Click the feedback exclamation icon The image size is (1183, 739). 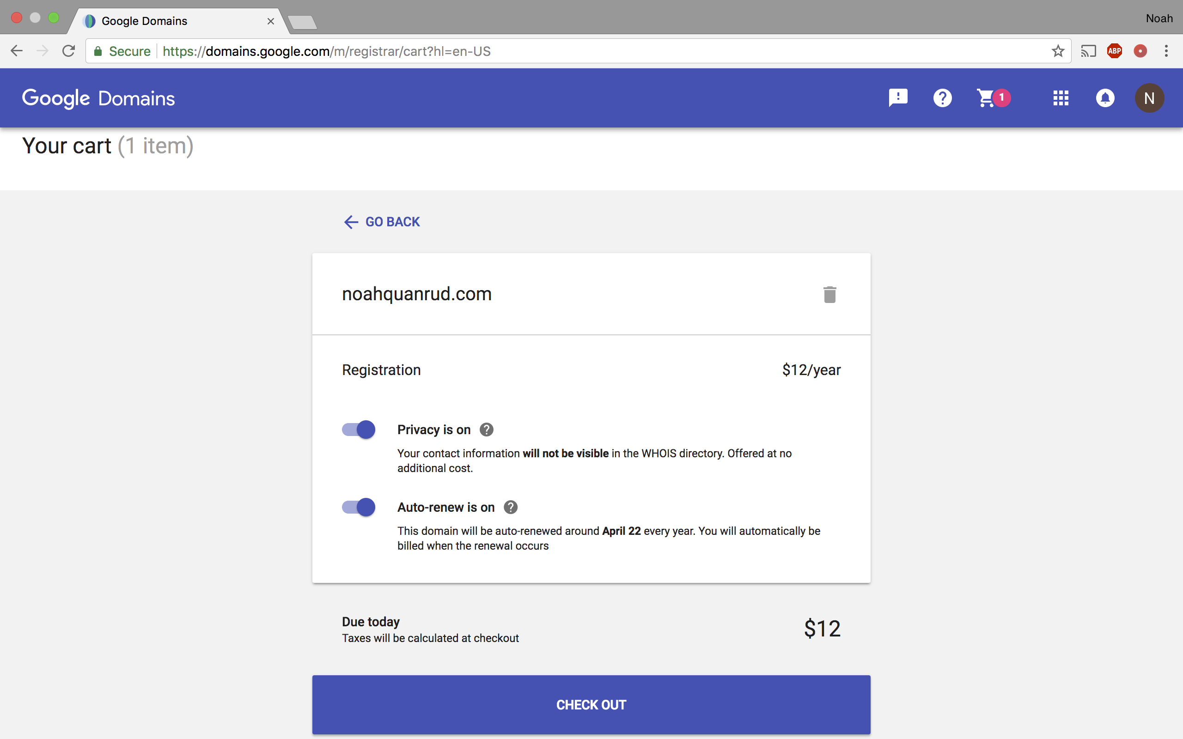pyautogui.click(x=898, y=97)
